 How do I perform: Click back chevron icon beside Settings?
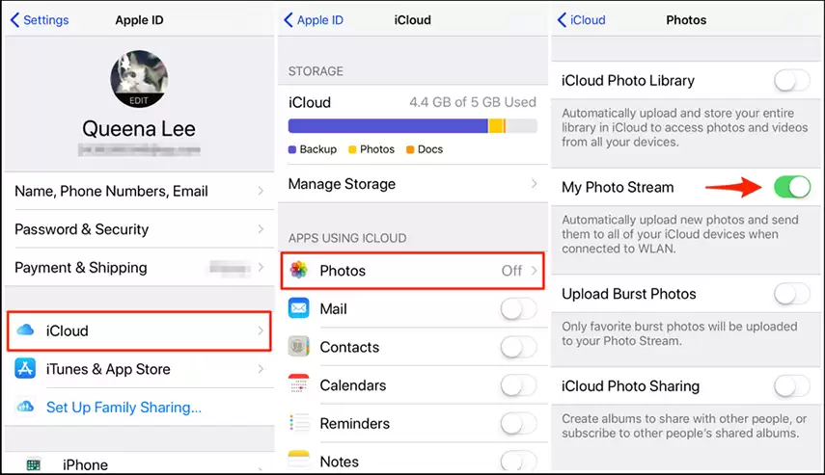coord(14,20)
